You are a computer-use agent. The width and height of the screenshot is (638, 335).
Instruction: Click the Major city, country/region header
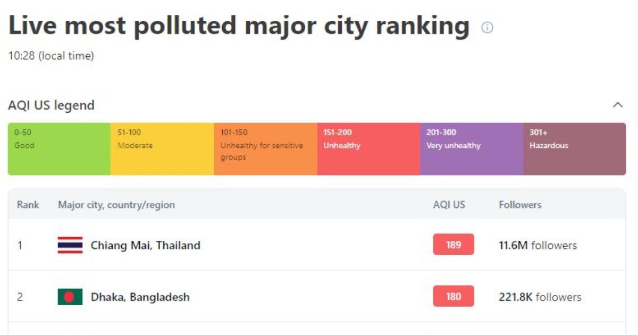(x=116, y=205)
